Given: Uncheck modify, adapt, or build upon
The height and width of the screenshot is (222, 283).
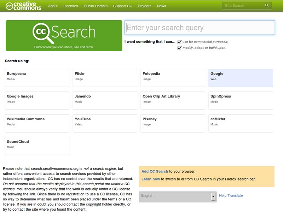Looking at the screenshot, I should tap(179, 48).
